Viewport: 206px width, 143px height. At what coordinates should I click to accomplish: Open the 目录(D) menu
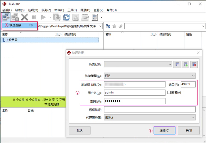tap(85, 10)
